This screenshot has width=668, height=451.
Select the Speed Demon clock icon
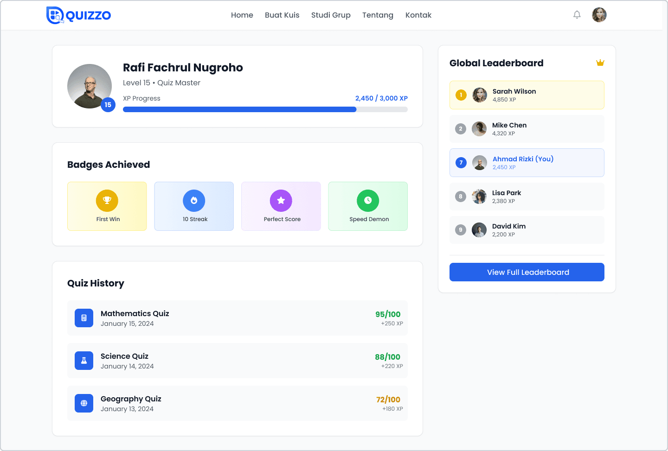click(x=368, y=201)
